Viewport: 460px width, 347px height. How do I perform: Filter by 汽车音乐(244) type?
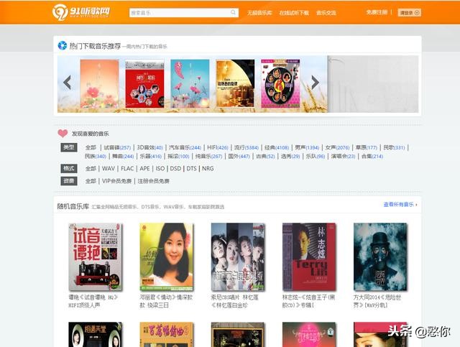(185, 147)
